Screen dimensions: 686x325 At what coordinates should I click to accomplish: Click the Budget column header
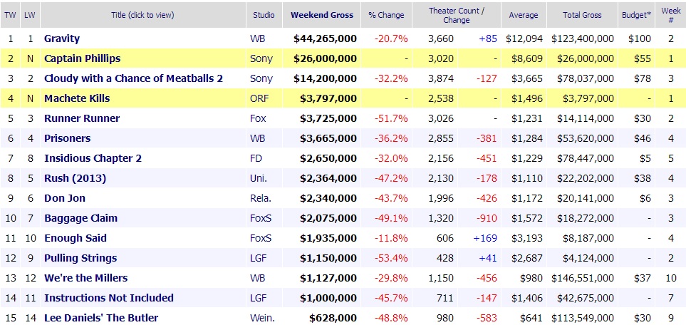[636, 15]
